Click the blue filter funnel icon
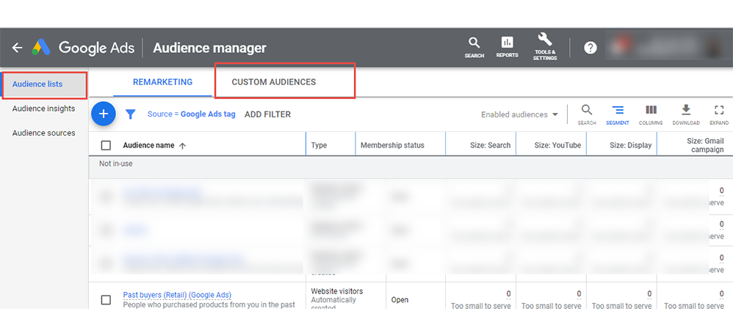The height and width of the screenshot is (336, 733). [131, 114]
